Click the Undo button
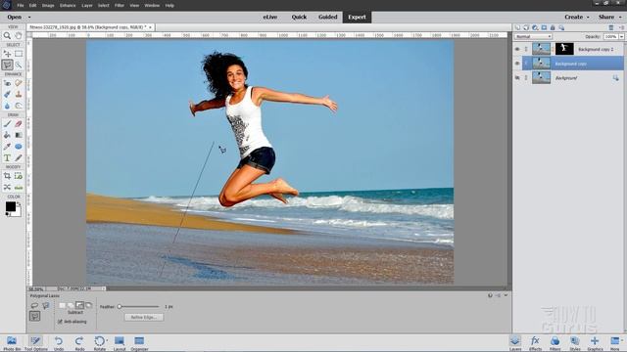 pos(59,343)
